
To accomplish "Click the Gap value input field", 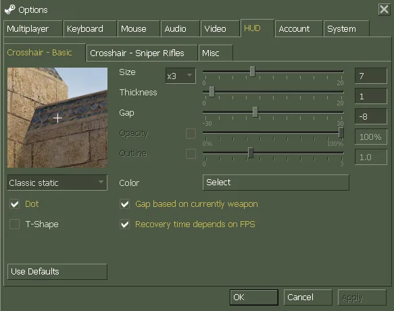I will tap(370, 116).
